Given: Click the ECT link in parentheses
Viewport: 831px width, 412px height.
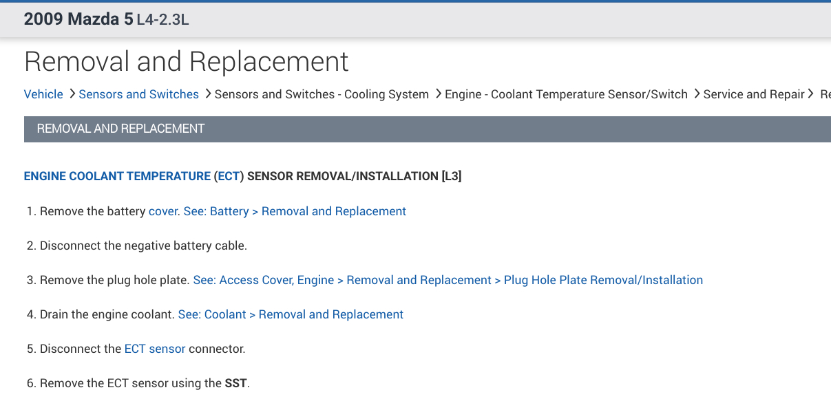Looking at the screenshot, I should pyautogui.click(x=228, y=176).
